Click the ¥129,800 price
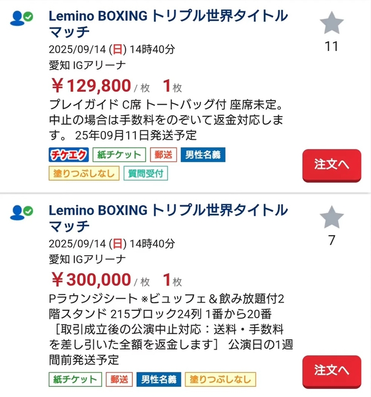371x397 pixels. click(91, 84)
